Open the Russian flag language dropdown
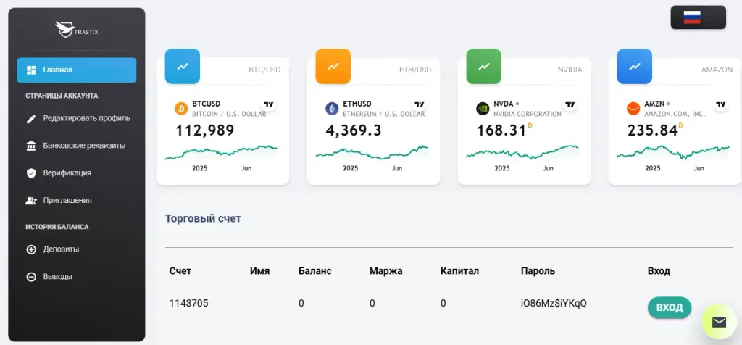This screenshot has height=345, width=742. tap(698, 17)
